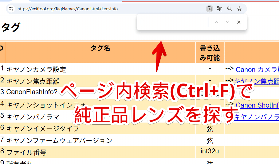Open the キヤノンパノラマ link
This screenshot has height=164, width=279.
coord(265,117)
